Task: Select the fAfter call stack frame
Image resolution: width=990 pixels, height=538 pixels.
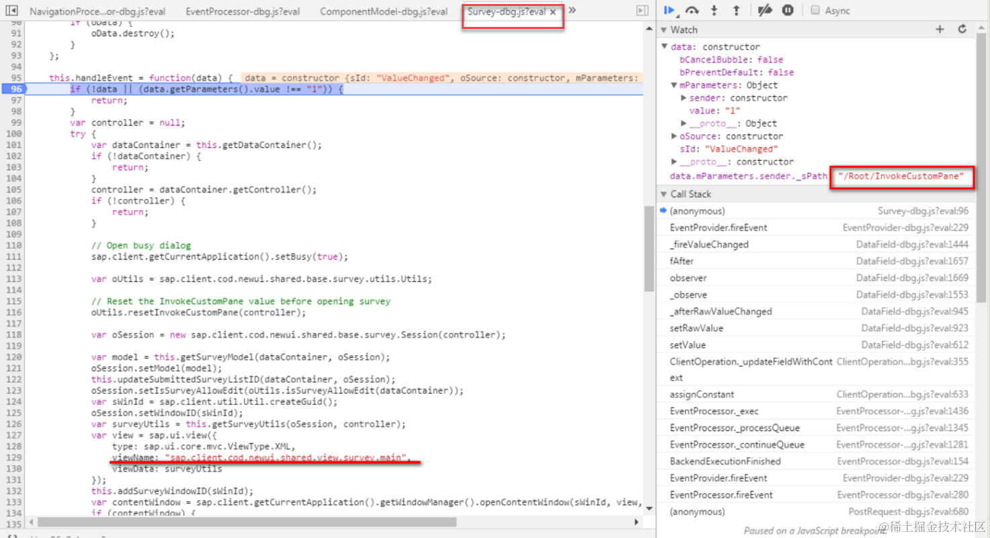Action: tap(819, 261)
